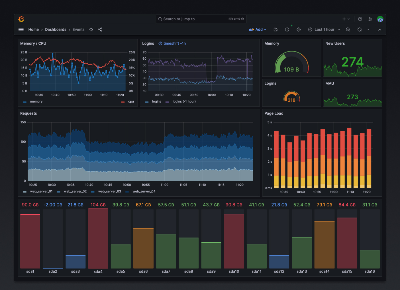This screenshot has width=400, height=290.
Task: Click the Grafana logo icon
Action: (x=21, y=19)
